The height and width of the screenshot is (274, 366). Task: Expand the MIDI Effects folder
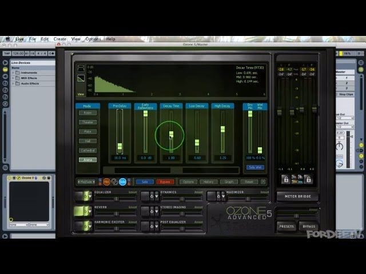(x=13, y=78)
